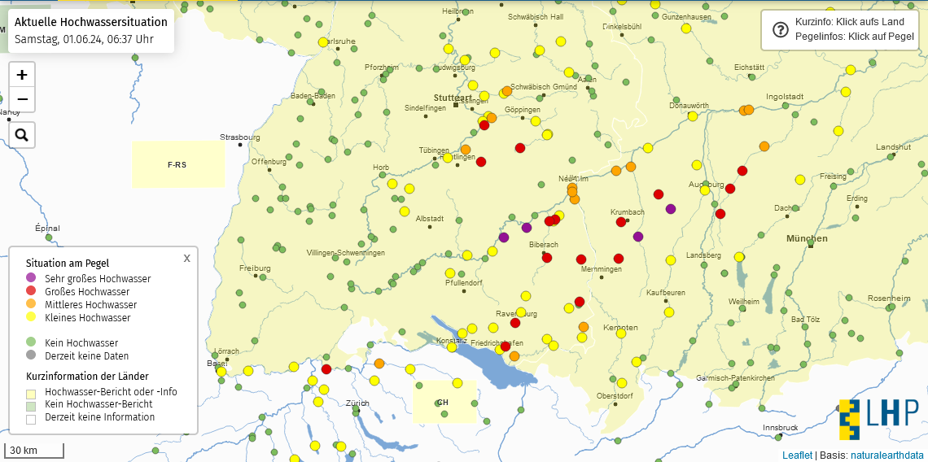Viewport: 928px width, 462px height.
Task: Click orange gauge marker below Friedrichshafen
Action: click(x=514, y=356)
